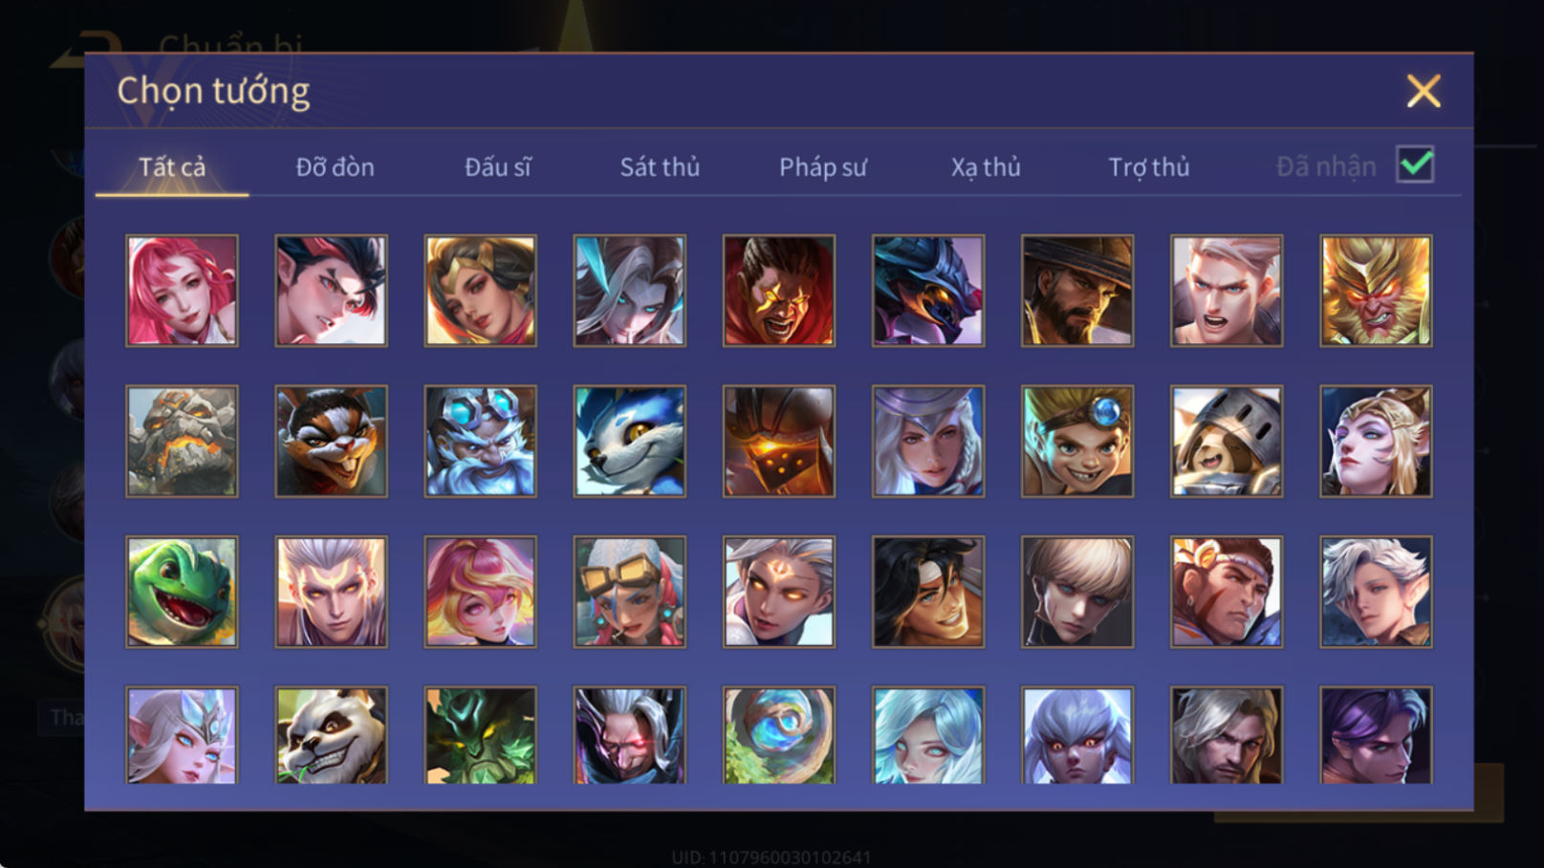The width and height of the screenshot is (1544, 868).
Task: Select the red panda raccoon hero
Action: (331, 441)
